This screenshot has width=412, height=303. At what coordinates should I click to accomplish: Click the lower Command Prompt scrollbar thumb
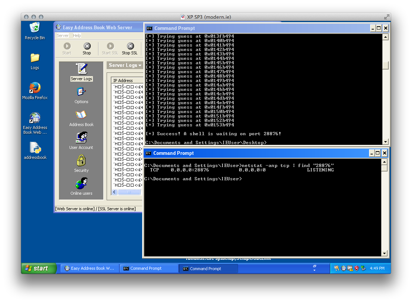coord(384,168)
